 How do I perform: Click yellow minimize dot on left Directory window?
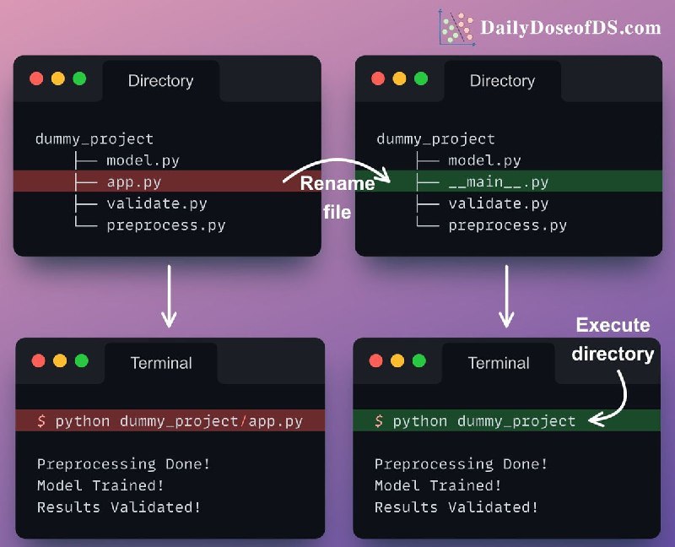(58, 79)
